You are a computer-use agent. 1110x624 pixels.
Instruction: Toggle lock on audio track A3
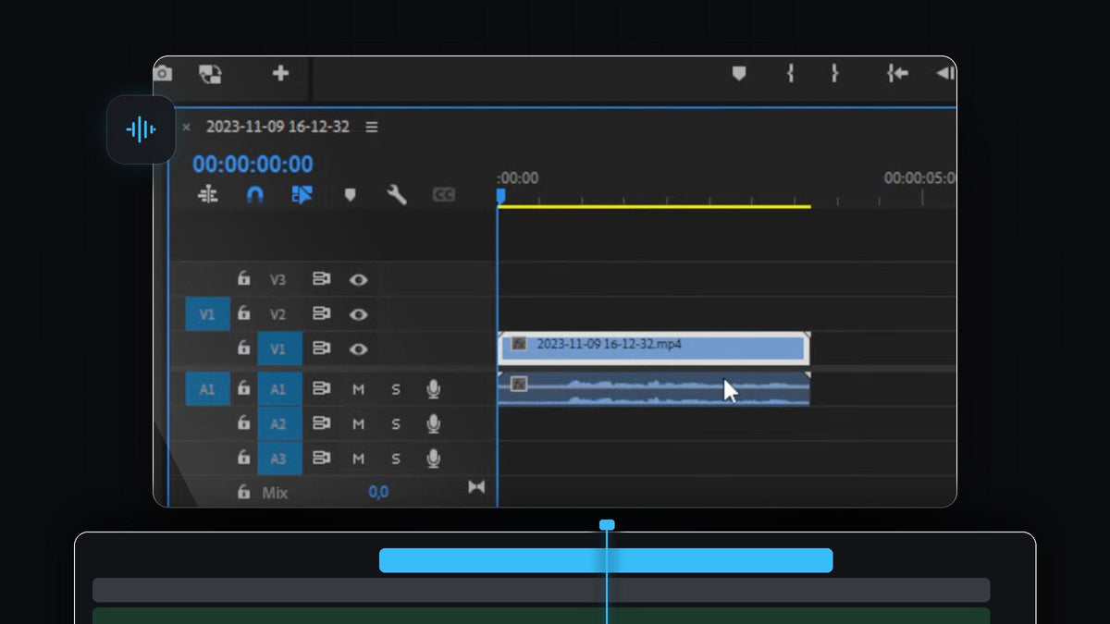pyautogui.click(x=243, y=458)
